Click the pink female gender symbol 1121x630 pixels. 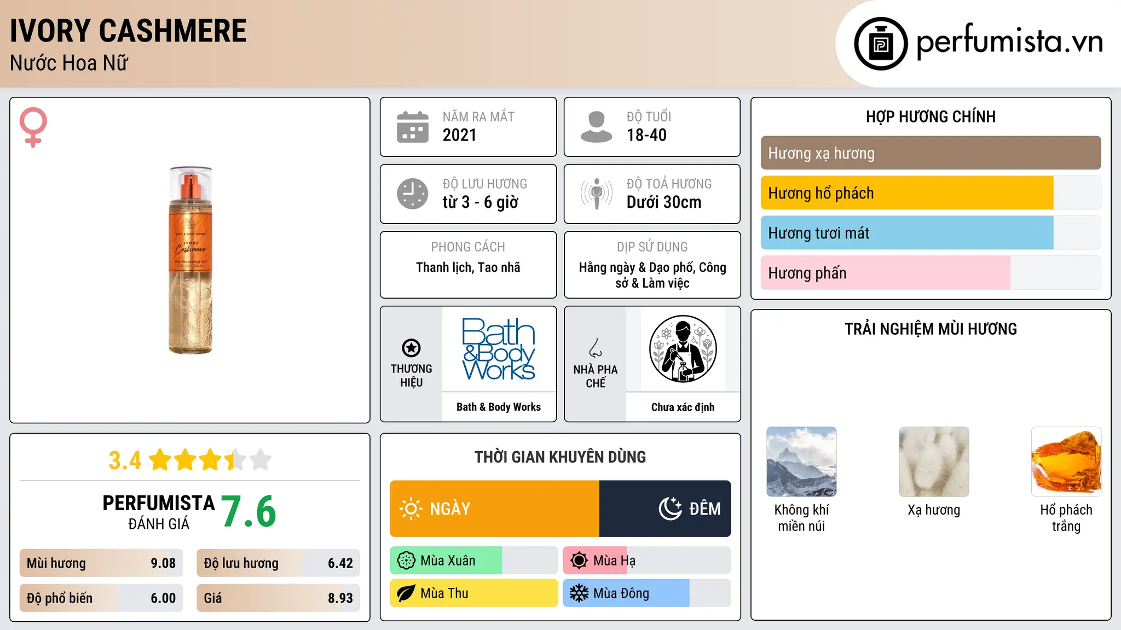[x=33, y=127]
